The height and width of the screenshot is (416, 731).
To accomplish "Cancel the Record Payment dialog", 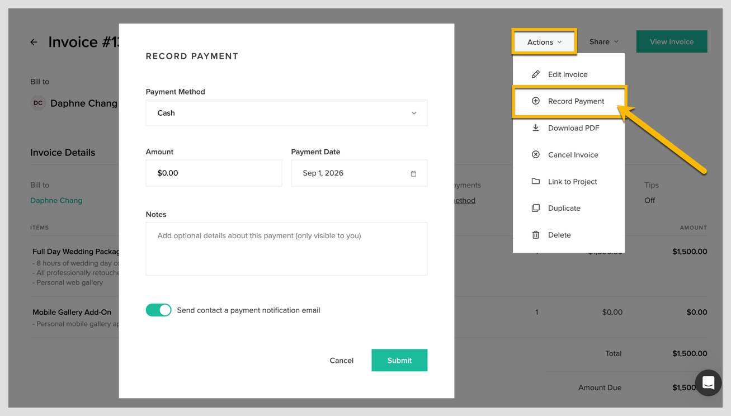I will point(341,361).
